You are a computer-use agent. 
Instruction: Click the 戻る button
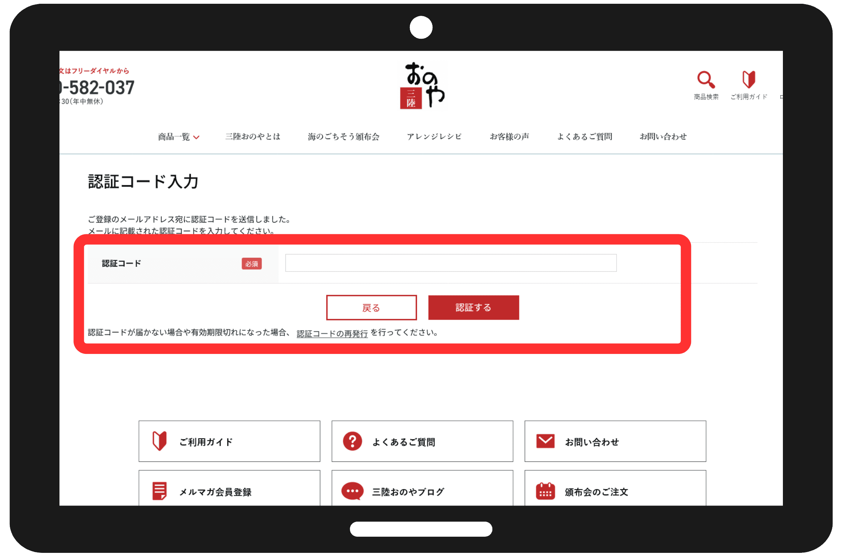tap(371, 308)
